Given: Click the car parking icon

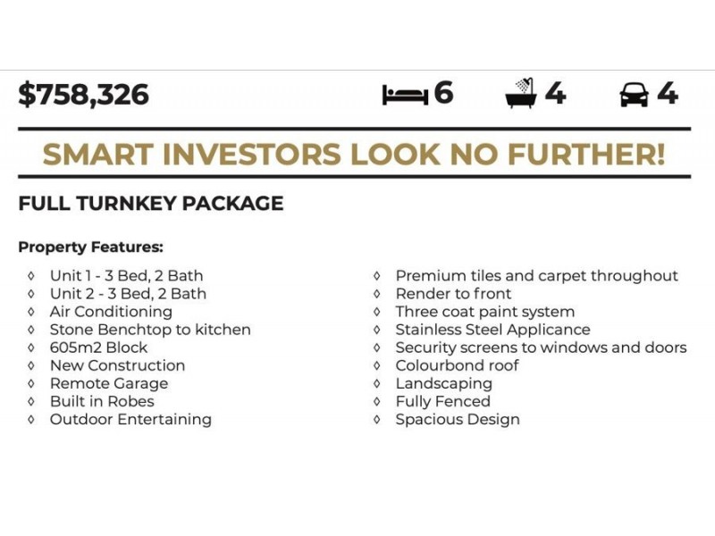Looking at the screenshot, I should coord(634,95).
